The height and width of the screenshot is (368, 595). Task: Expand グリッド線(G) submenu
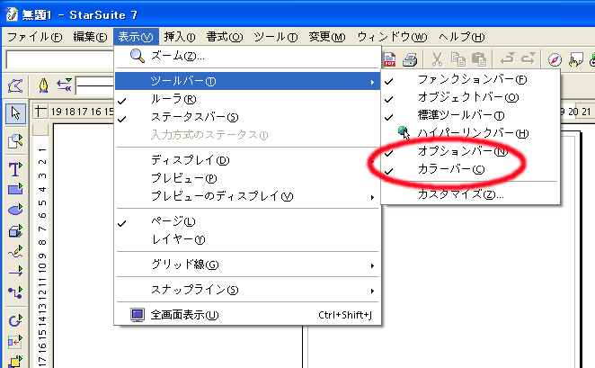247,265
